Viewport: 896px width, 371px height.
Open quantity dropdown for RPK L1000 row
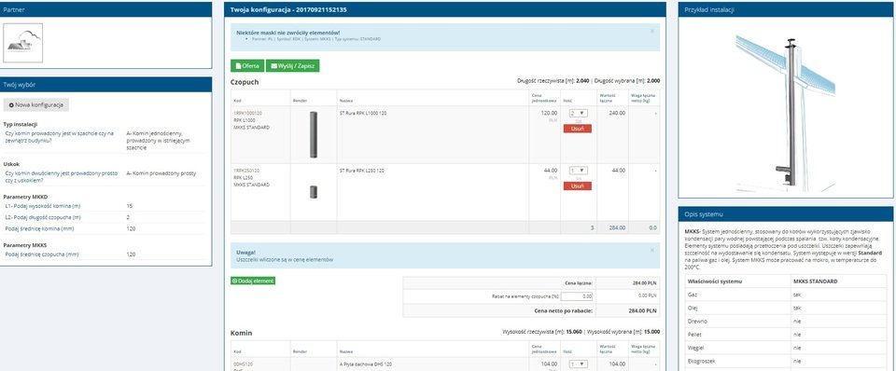tap(579, 113)
